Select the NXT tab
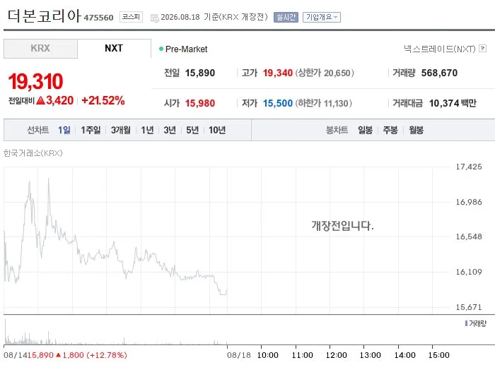The height and width of the screenshot is (372, 495). [114, 49]
